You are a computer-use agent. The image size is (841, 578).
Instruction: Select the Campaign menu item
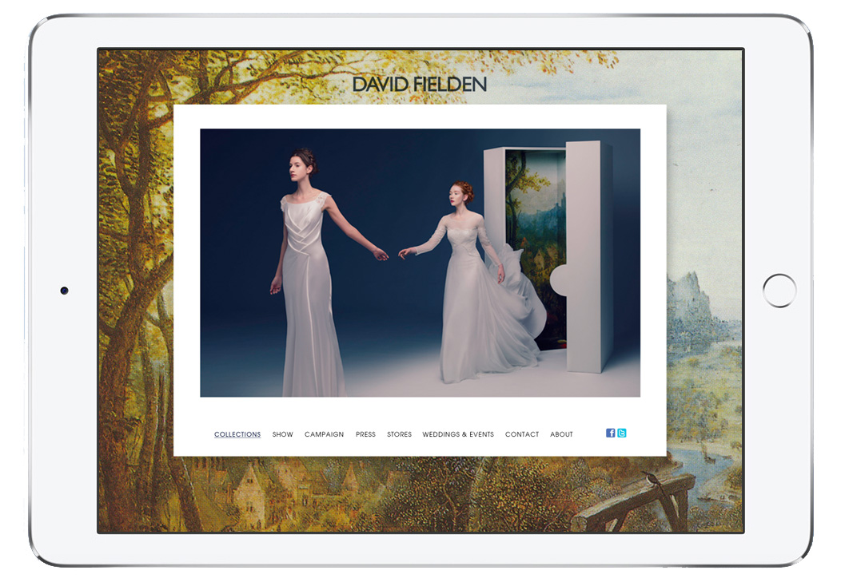click(x=324, y=434)
